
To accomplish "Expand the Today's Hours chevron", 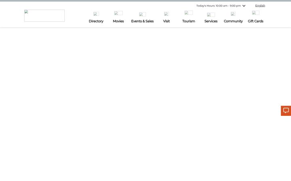I will [x=244, y=6].
